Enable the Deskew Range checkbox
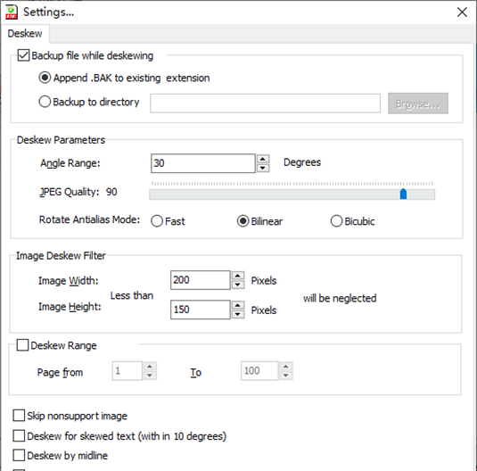Screen dimensions: 477x471 pyautogui.click(x=22, y=345)
